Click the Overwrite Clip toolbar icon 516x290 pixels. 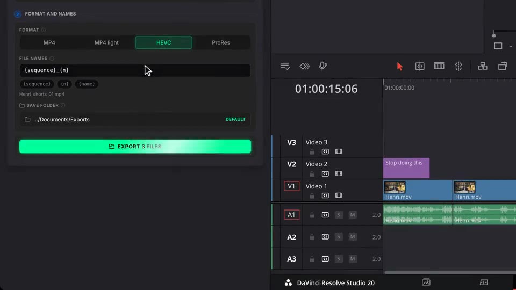click(503, 67)
